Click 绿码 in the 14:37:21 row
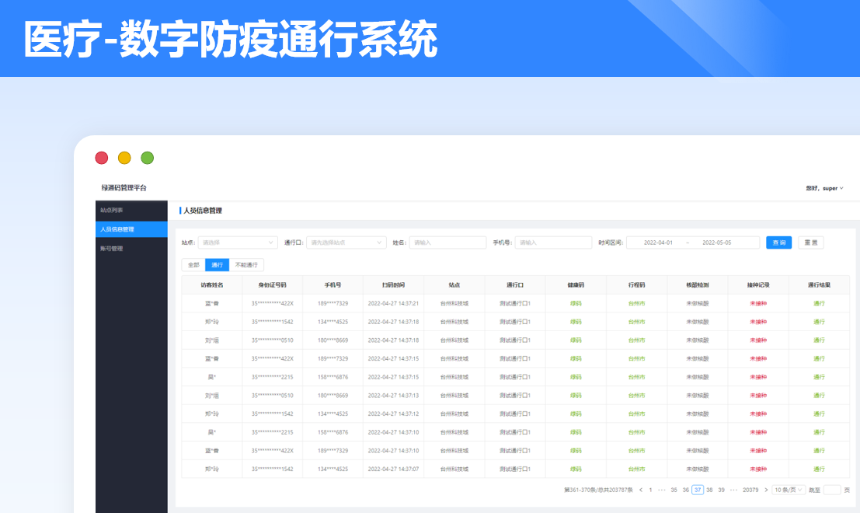The width and height of the screenshot is (860, 513). (x=576, y=303)
